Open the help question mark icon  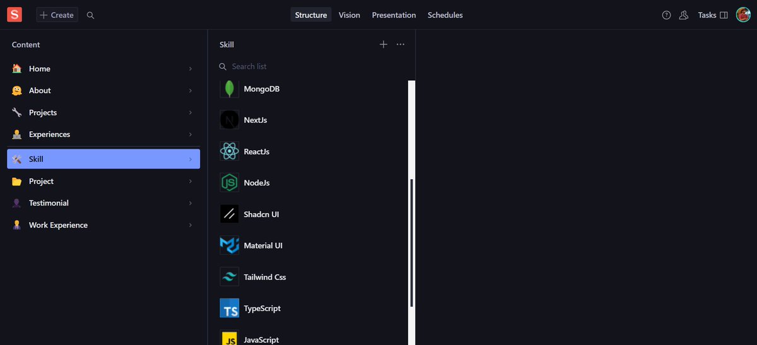(666, 15)
